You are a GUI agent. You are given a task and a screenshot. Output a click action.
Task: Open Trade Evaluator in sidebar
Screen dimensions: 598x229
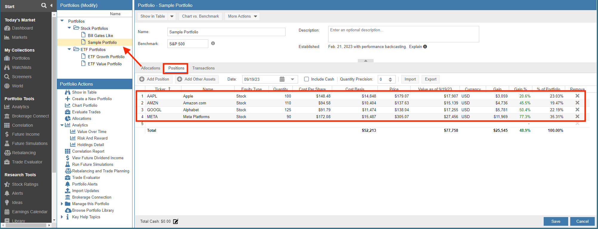[27, 162]
